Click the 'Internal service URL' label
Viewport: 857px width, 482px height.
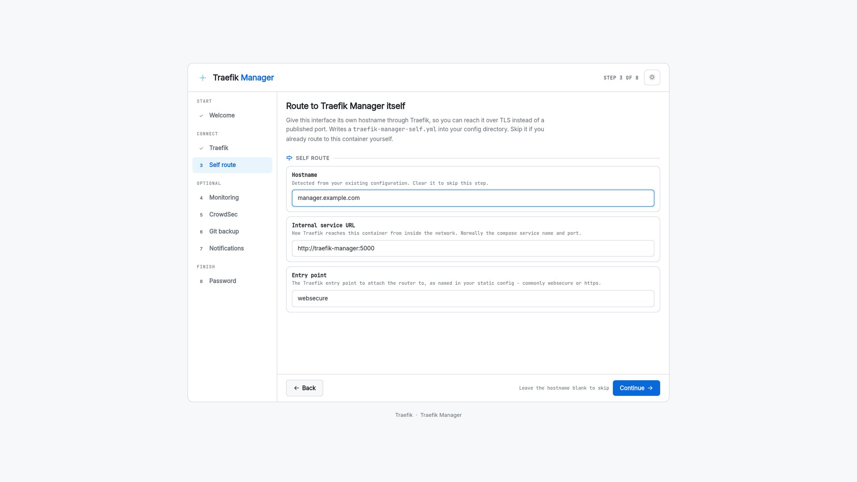324,225
